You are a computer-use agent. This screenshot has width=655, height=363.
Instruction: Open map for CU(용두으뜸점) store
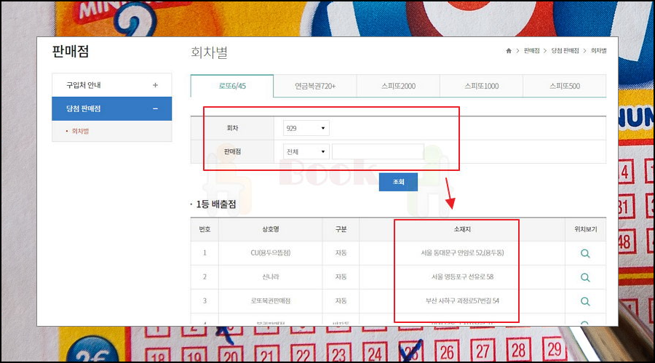(585, 254)
